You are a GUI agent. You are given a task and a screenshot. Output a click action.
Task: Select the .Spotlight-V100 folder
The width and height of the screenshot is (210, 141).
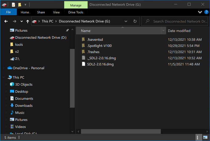point(99,46)
